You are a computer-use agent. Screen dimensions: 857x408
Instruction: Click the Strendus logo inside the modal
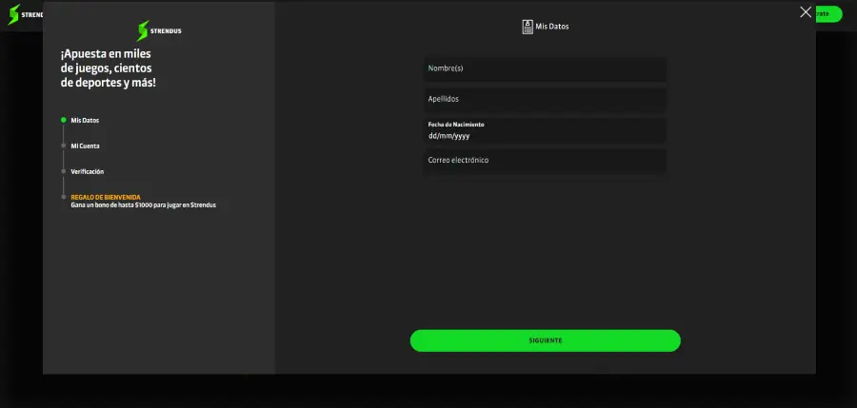click(x=159, y=30)
